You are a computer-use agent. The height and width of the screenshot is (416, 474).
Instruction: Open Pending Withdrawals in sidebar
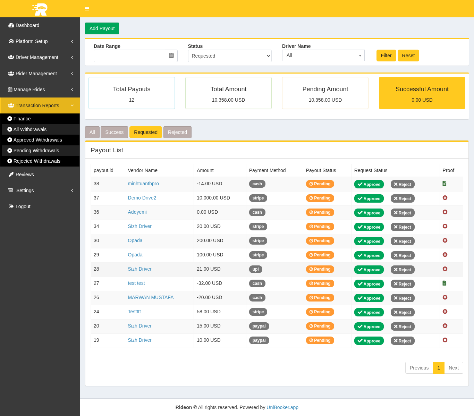[36, 151]
